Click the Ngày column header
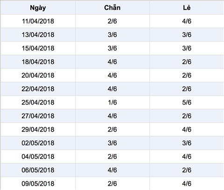The height and width of the screenshot is (190, 224). (38, 8)
